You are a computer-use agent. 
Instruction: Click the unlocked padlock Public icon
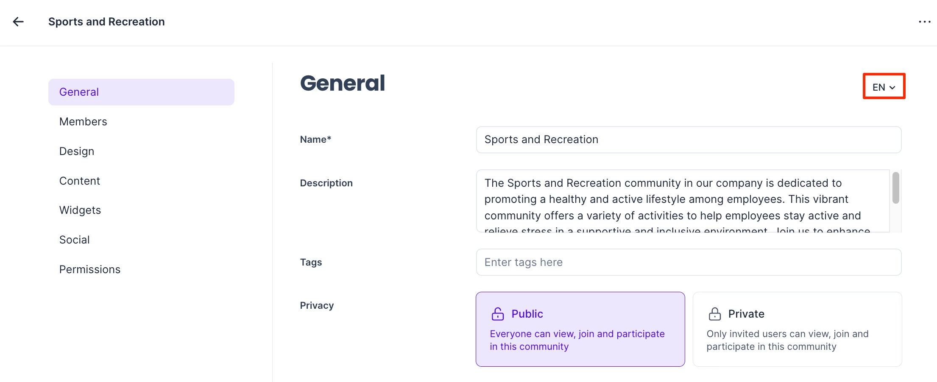(498, 314)
